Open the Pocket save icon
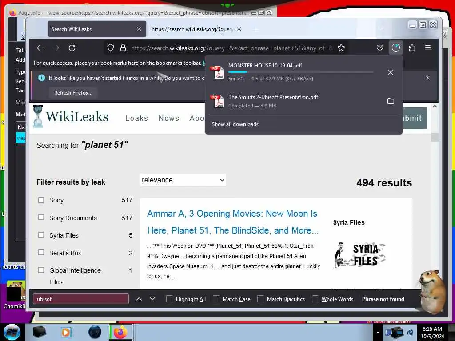Viewport: 455px width, 341px height. point(380,48)
